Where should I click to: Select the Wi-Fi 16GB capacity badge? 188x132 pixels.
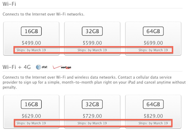(x=31, y=31)
